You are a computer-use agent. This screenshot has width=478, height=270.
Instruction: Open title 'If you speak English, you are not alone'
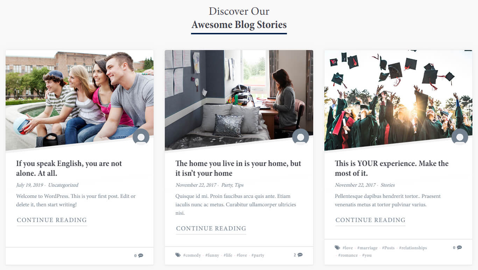pos(69,168)
